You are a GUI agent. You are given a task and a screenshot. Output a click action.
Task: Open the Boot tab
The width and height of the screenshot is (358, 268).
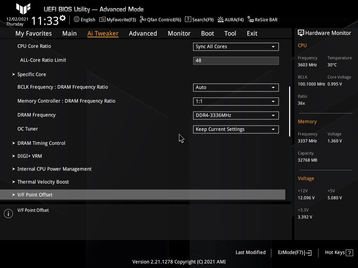click(207, 33)
